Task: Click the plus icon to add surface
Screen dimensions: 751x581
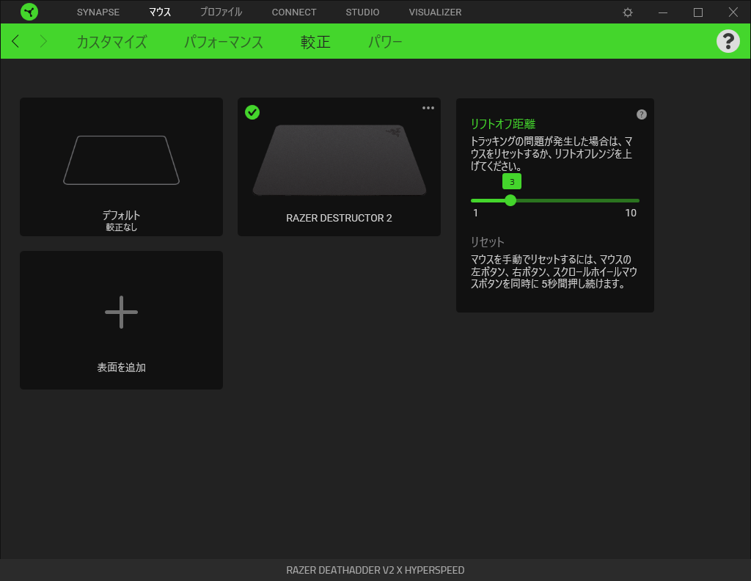Action: 121,313
